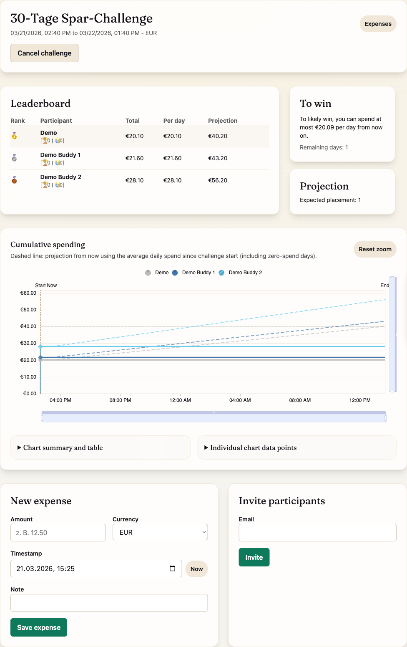The image size is (407, 647).
Task: Click the Invite button
Action: tap(254, 557)
